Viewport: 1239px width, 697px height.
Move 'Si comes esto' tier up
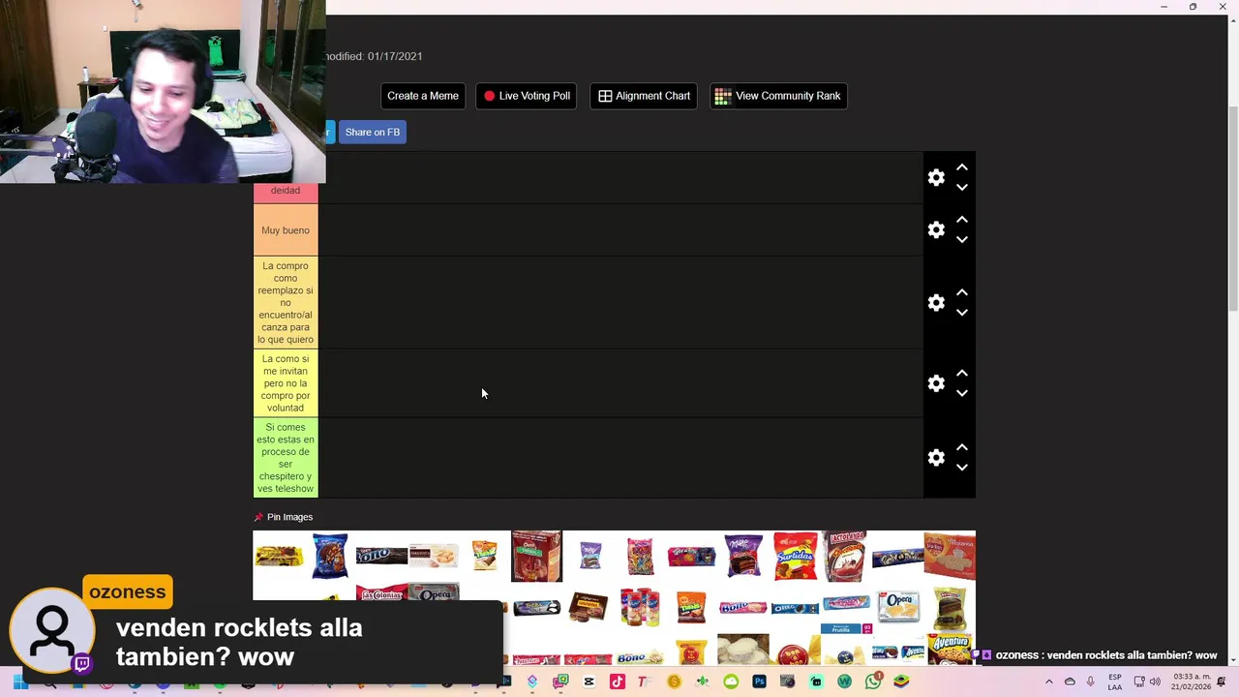pos(962,448)
